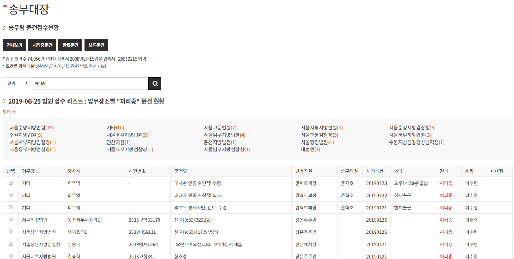
Task: Filter by 서울북부지방법원(2)
Action: click(x=410, y=135)
